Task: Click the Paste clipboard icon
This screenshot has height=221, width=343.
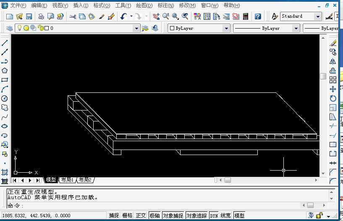Action: pyautogui.click(x=92, y=16)
